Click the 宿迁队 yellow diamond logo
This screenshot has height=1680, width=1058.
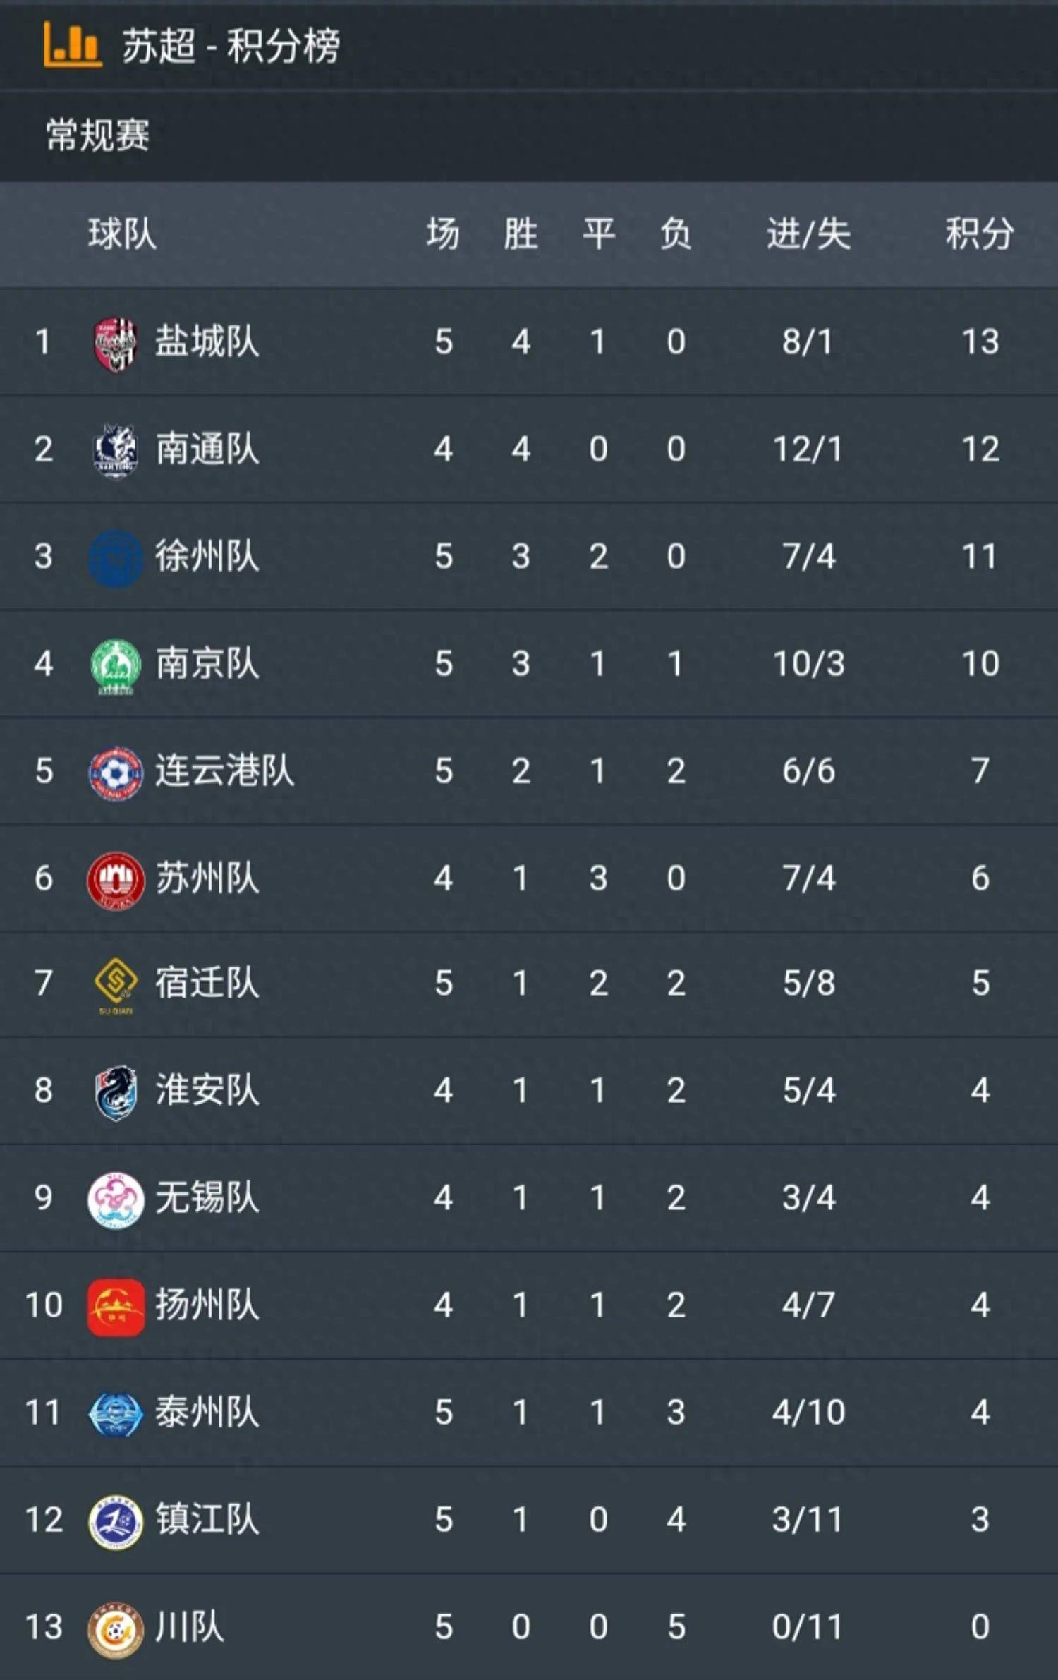click(117, 986)
